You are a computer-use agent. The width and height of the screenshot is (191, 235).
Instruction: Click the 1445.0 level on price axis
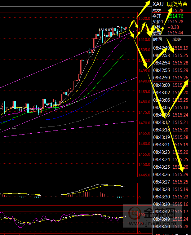tap(144, 175)
